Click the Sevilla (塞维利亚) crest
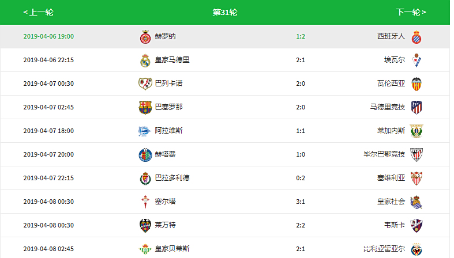This screenshot has width=454, height=258. coord(416,178)
